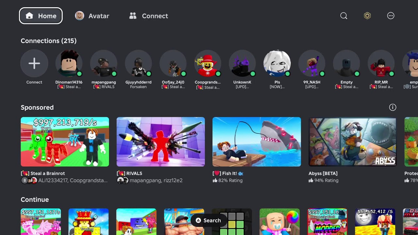Click the Abyss [BETA] title text
The height and width of the screenshot is (235, 418).
tap(323, 173)
